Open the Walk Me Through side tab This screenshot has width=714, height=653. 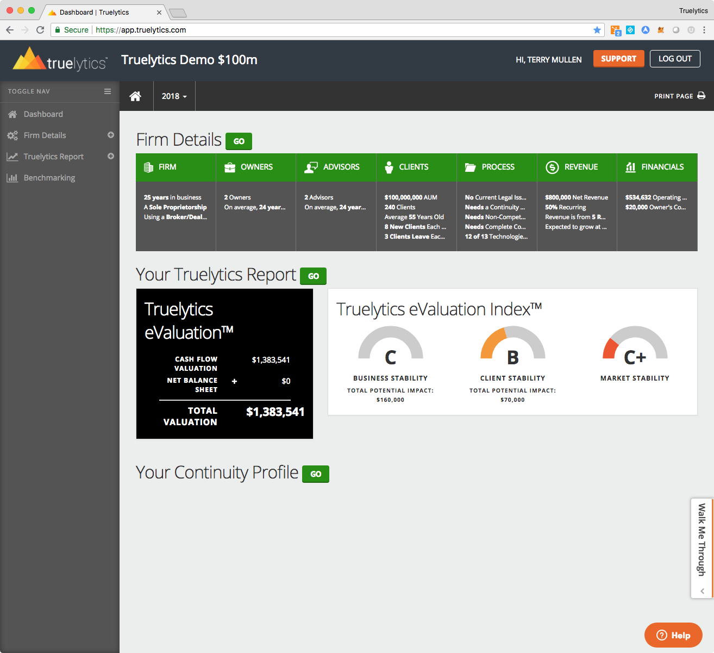pyautogui.click(x=702, y=548)
